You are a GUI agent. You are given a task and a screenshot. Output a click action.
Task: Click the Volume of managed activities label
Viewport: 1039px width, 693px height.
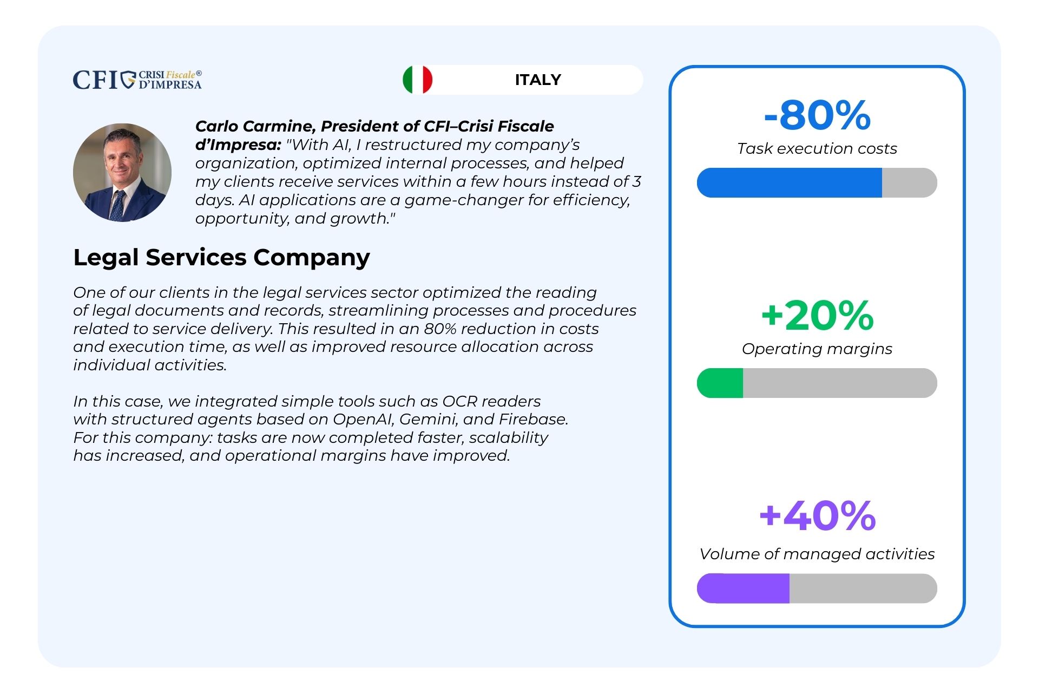817,554
